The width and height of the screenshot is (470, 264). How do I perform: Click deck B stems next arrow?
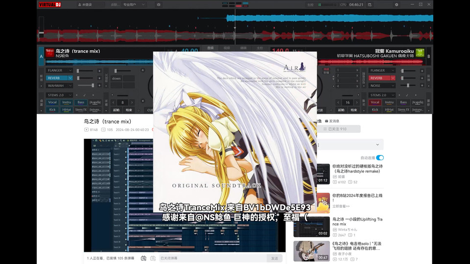click(x=416, y=95)
